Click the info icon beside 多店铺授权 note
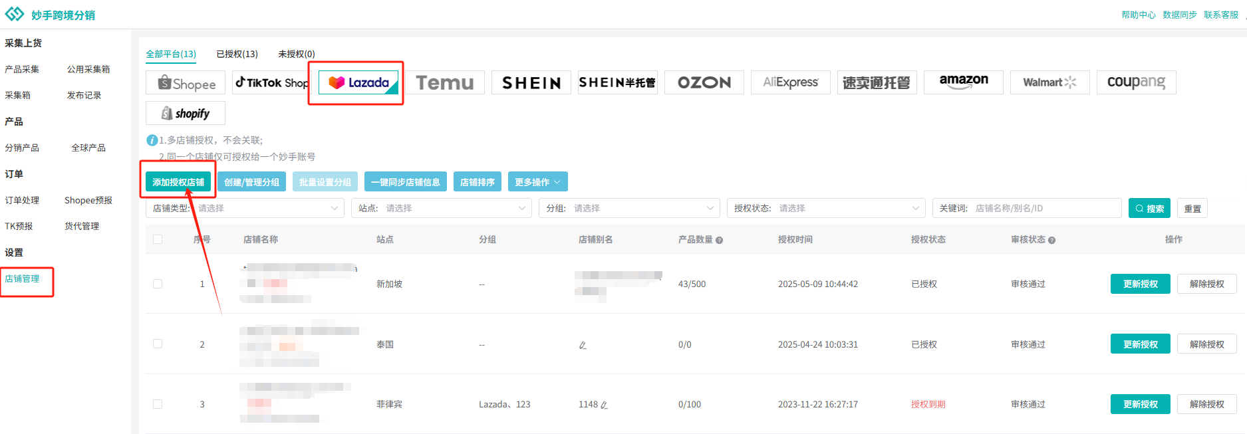The height and width of the screenshot is (434, 1247). coord(152,140)
